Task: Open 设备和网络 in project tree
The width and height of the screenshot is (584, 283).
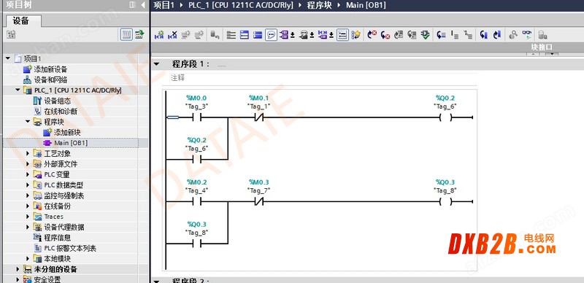Action: click(x=50, y=80)
